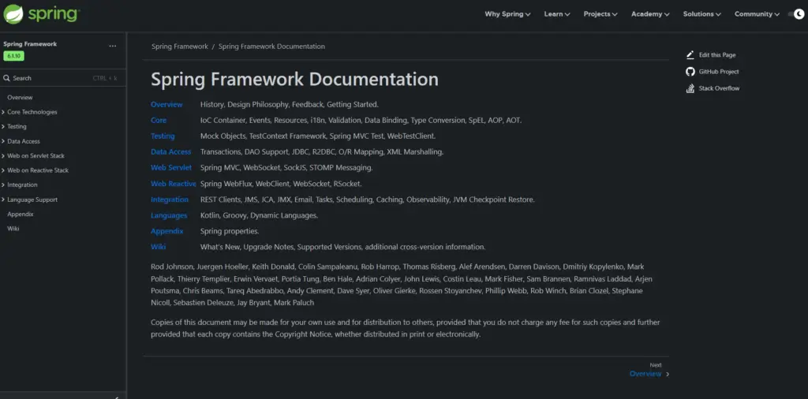The height and width of the screenshot is (399, 808).
Task: Click Spring Framework breadcrumb link
Action: tap(180, 47)
